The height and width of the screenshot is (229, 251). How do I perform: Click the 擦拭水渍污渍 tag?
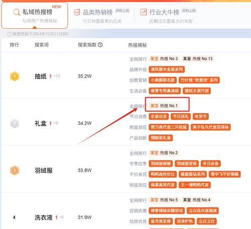click(x=197, y=91)
